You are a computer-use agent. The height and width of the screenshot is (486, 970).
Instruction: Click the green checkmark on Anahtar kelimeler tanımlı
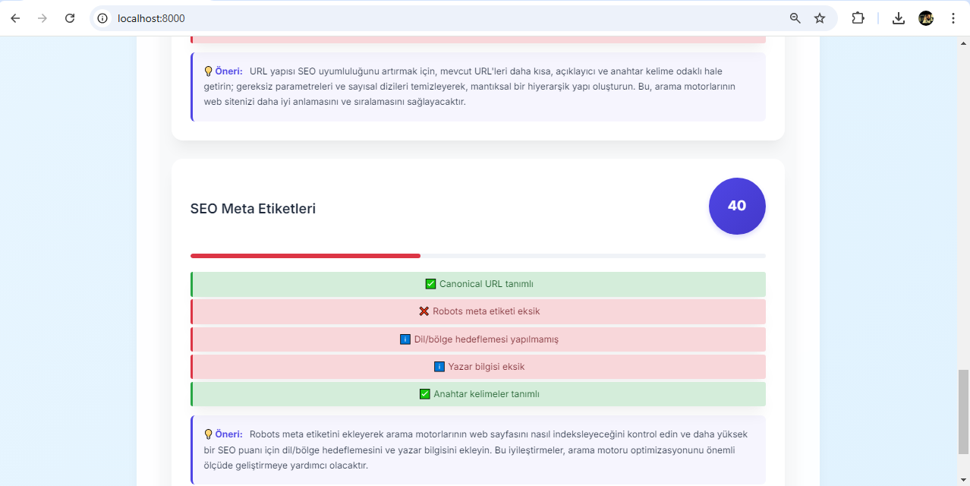[x=425, y=394]
